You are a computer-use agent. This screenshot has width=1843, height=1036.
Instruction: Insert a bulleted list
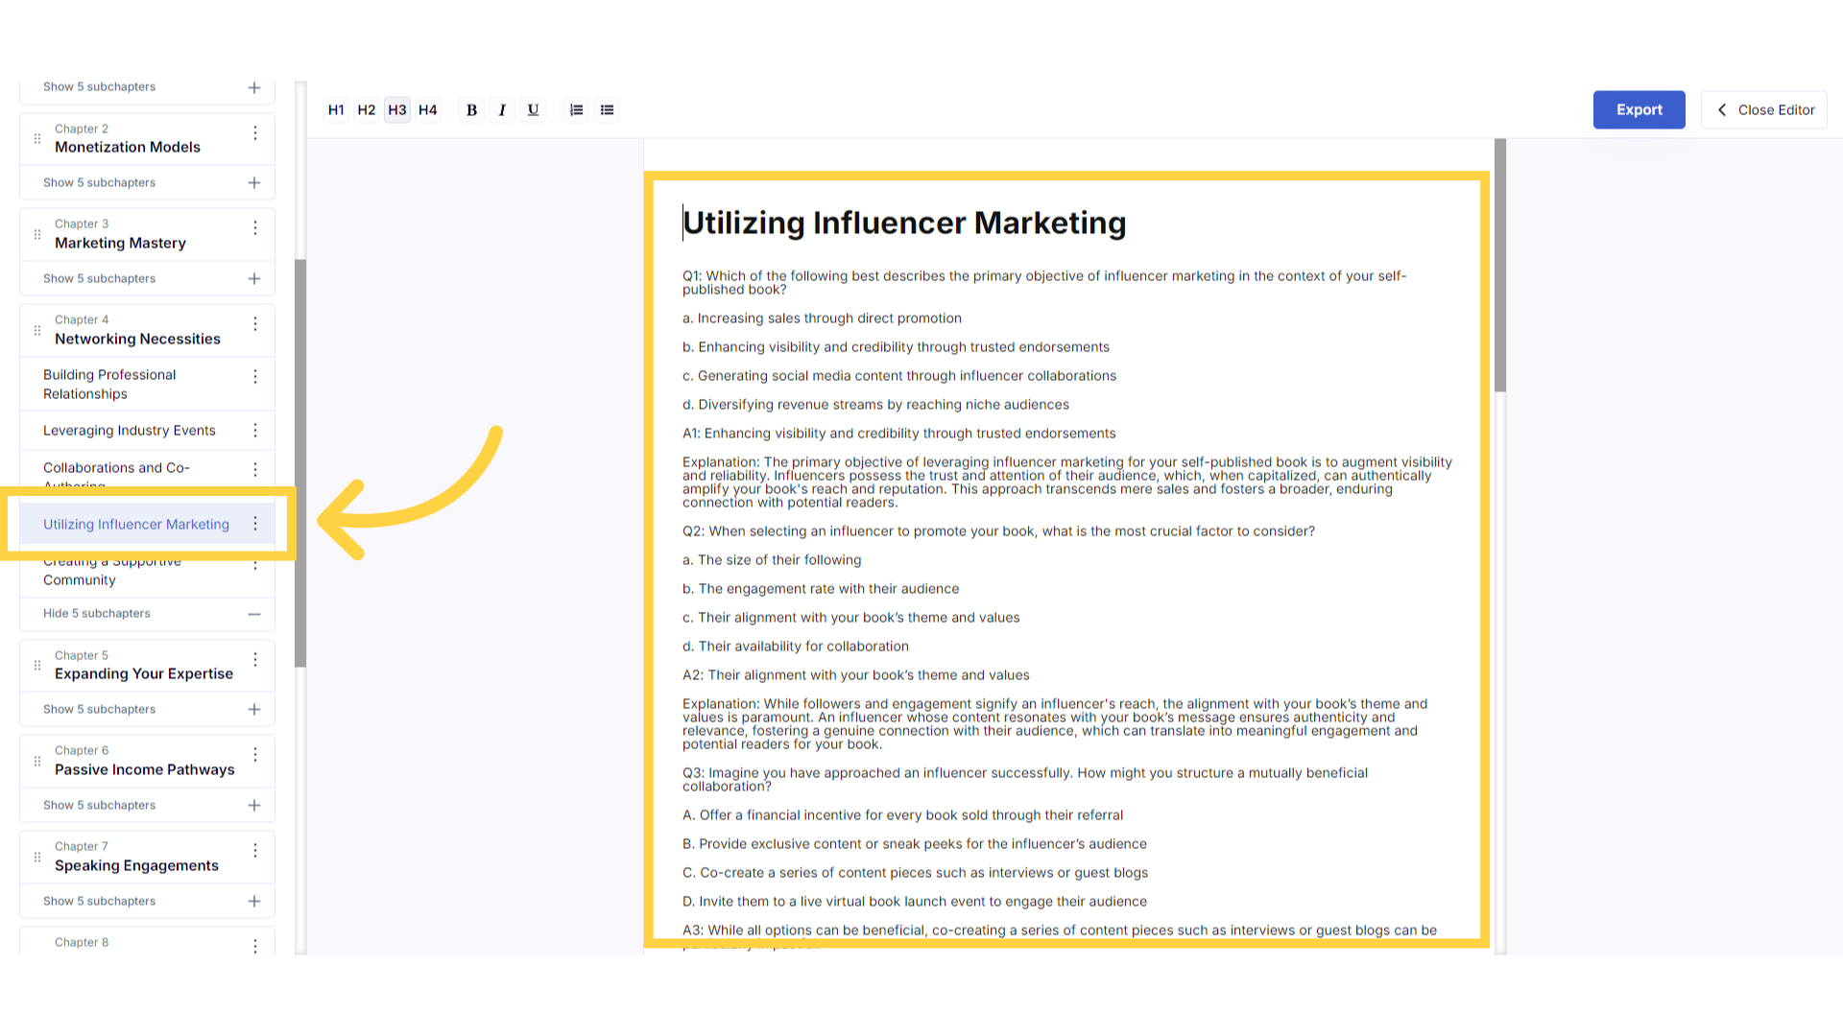[607, 109]
